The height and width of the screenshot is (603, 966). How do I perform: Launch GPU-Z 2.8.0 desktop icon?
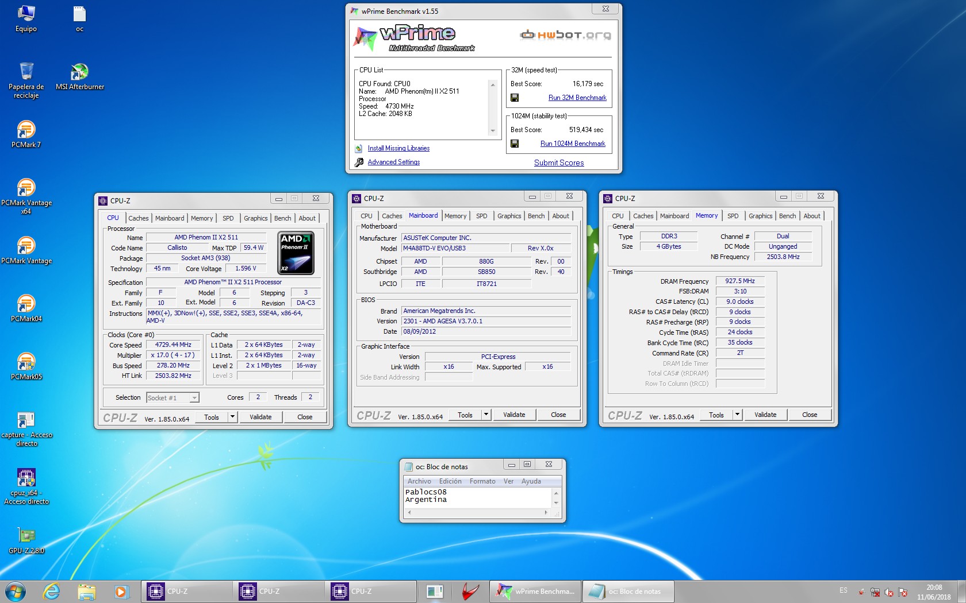point(26,540)
